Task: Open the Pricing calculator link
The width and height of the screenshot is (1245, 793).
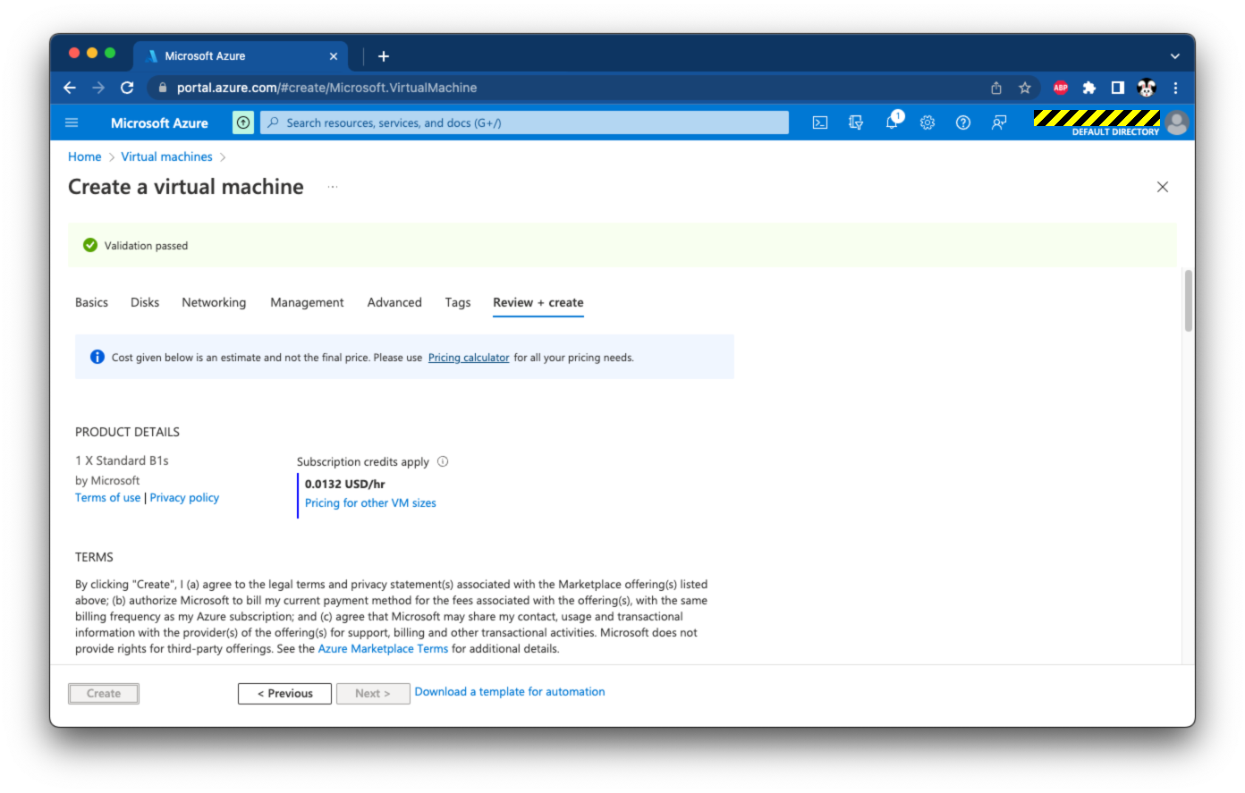Action: (x=469, y=358)
